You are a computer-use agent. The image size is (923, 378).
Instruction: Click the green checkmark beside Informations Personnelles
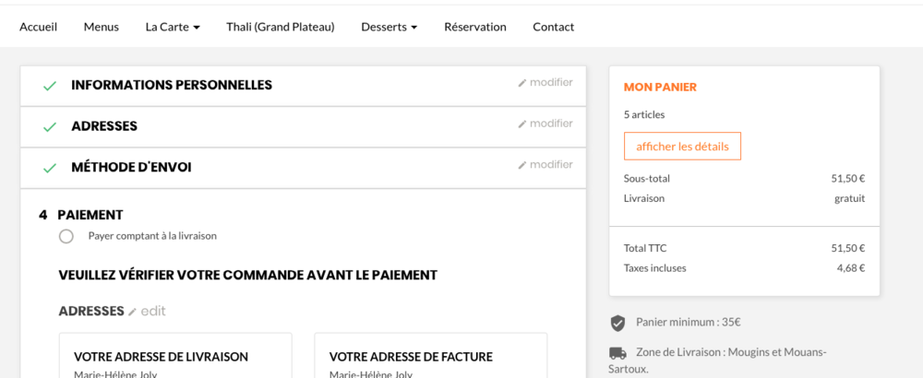click(50, 86)
